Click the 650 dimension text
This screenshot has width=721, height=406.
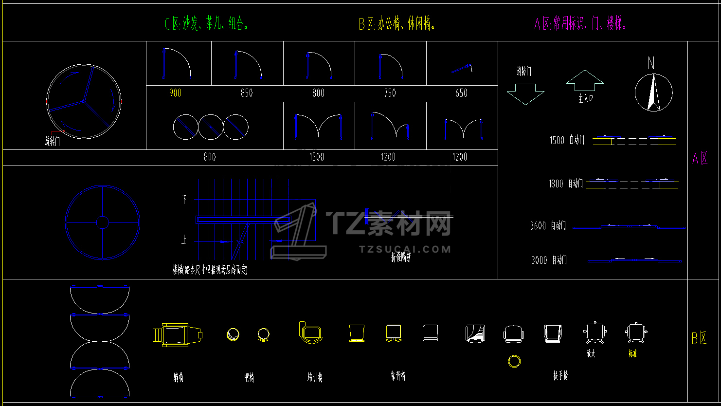coord(461,93)
